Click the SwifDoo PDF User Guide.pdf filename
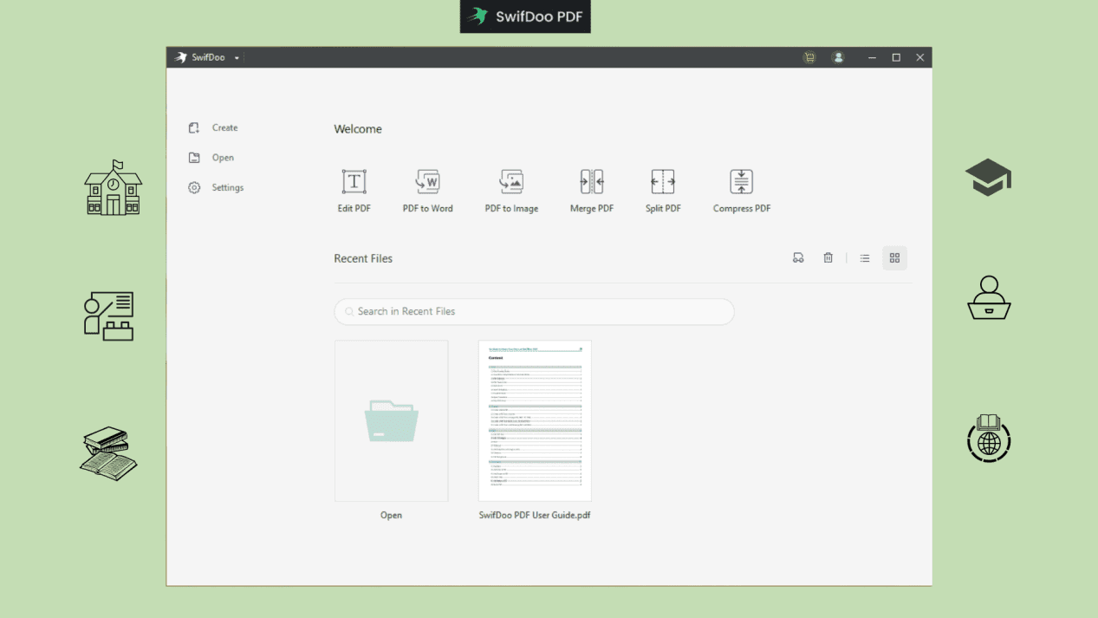 click(x=535, y=515)
